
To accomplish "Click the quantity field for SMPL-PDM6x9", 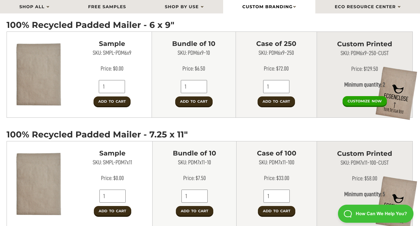I will coord(112,87).
